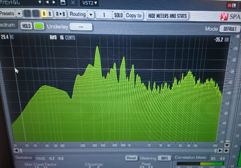Reset the statistics counters
241x168 pixels.
point(131,158)
